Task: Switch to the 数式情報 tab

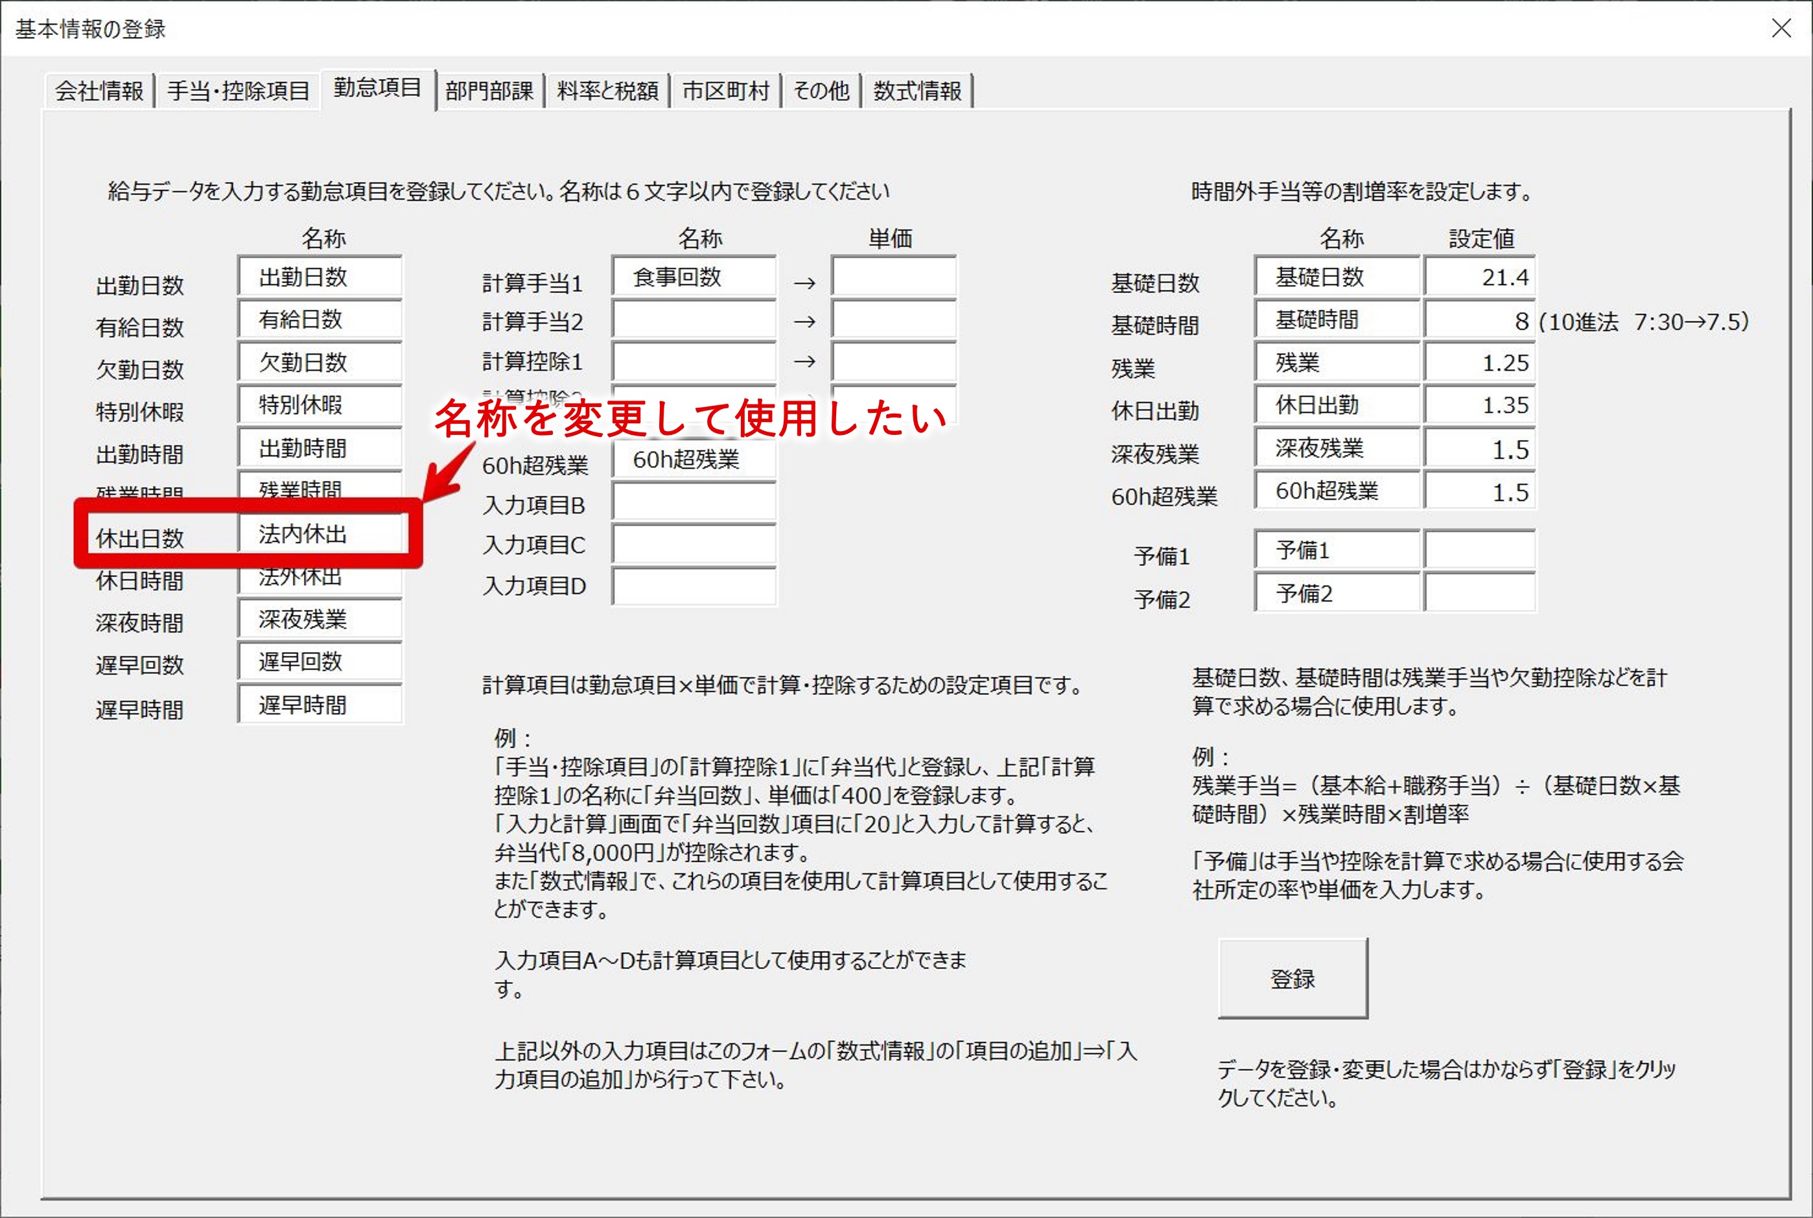Action: coord(917,91)
